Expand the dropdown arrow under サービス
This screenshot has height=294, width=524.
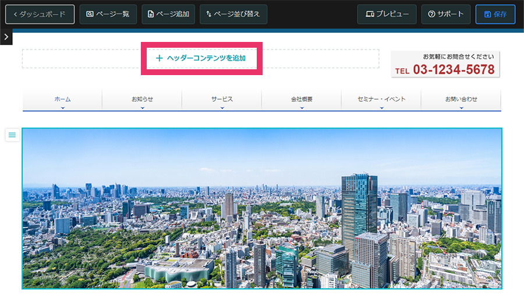tap(222, 108)
